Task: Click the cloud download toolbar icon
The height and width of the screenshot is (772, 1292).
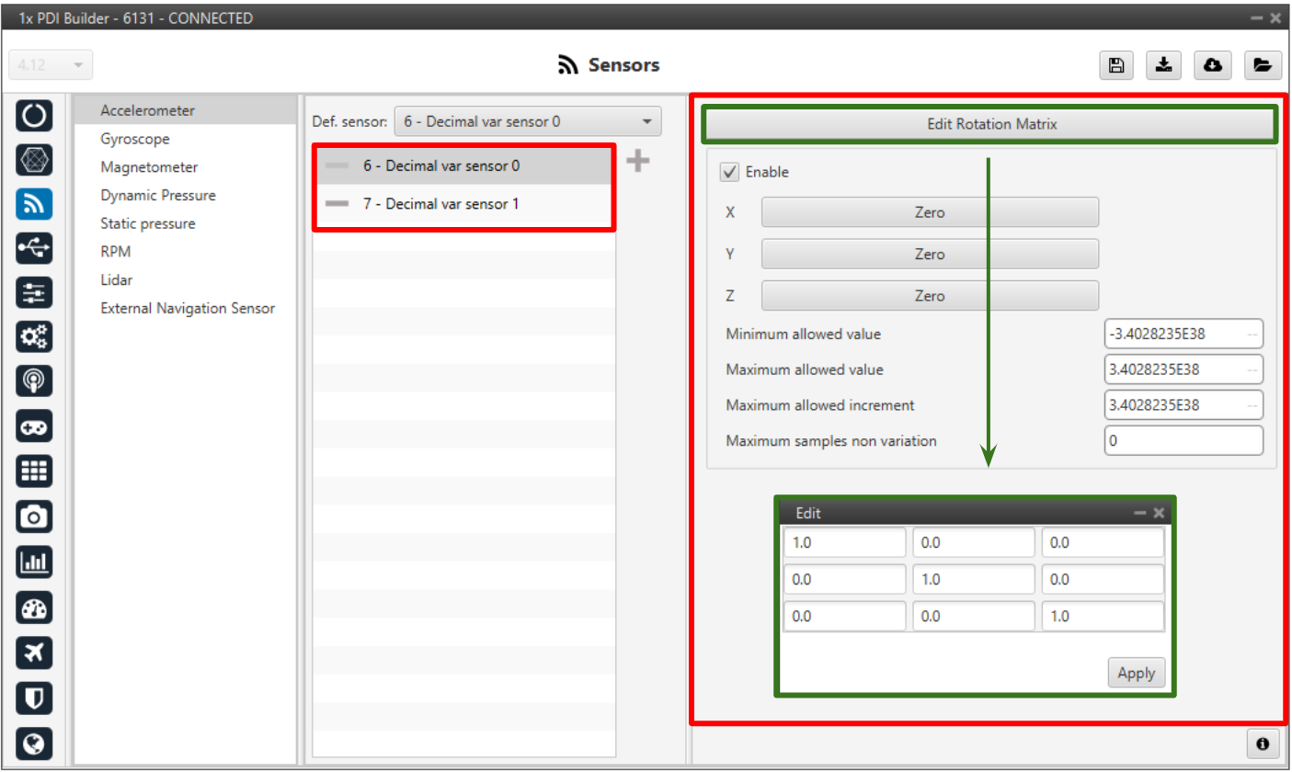Action: coord(1213,65)
